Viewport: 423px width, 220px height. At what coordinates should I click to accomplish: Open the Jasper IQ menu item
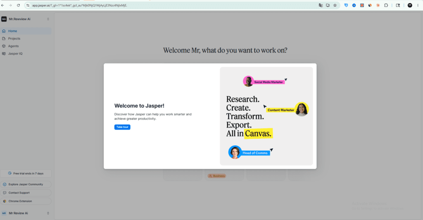26,54
